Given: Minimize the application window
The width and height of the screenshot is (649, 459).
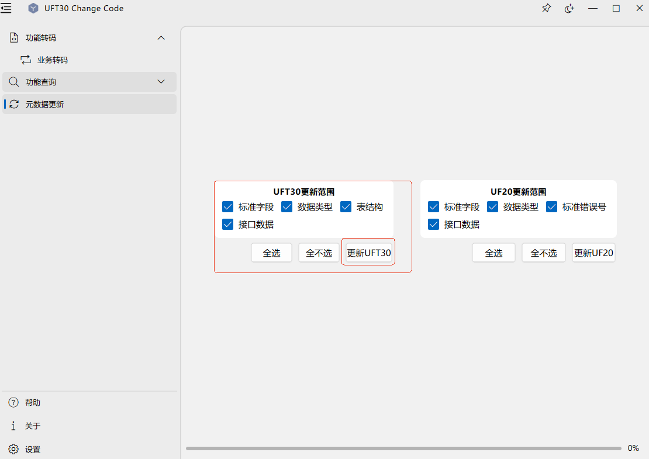Looking at the screenshot, I should [593, 8].
